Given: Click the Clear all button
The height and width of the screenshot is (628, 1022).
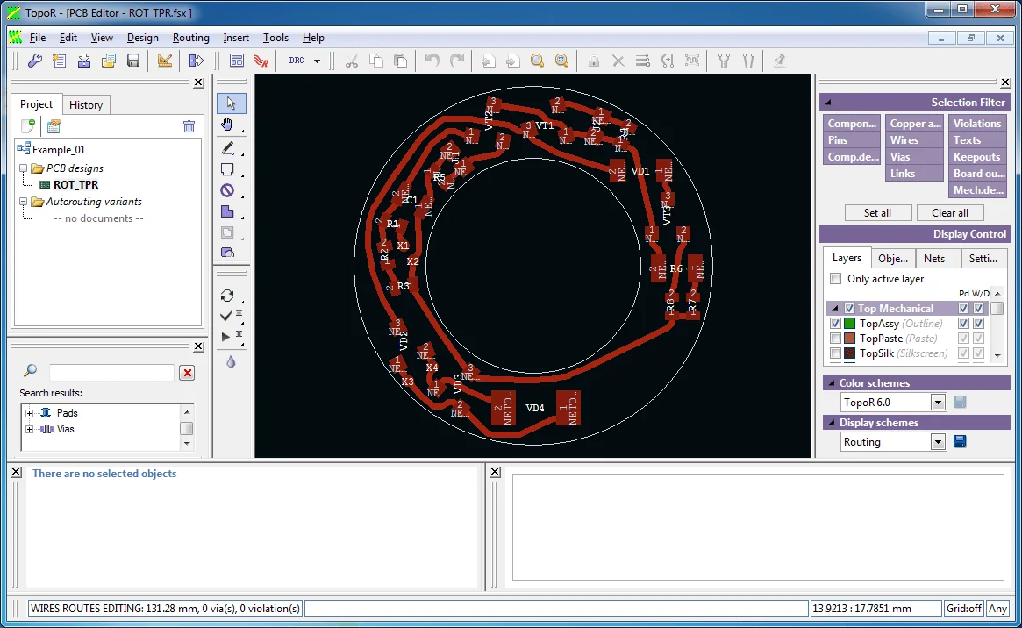Looking at the screenshot, I should 950,213.
